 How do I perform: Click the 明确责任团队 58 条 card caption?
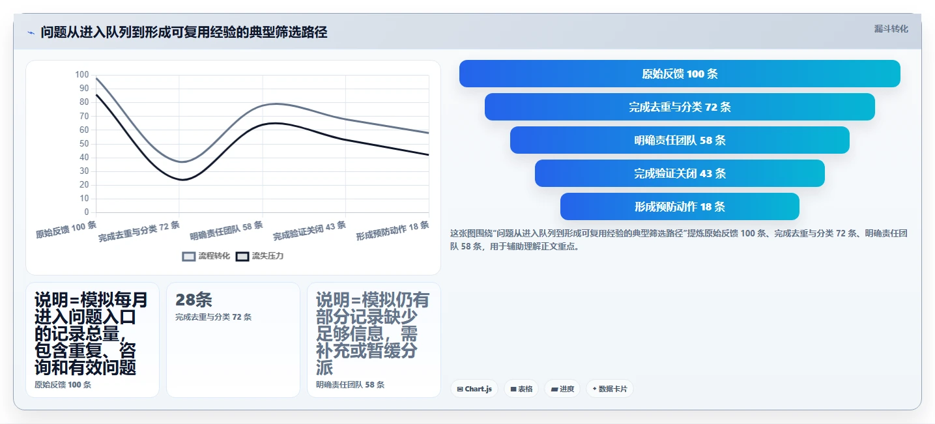point(350,385)
